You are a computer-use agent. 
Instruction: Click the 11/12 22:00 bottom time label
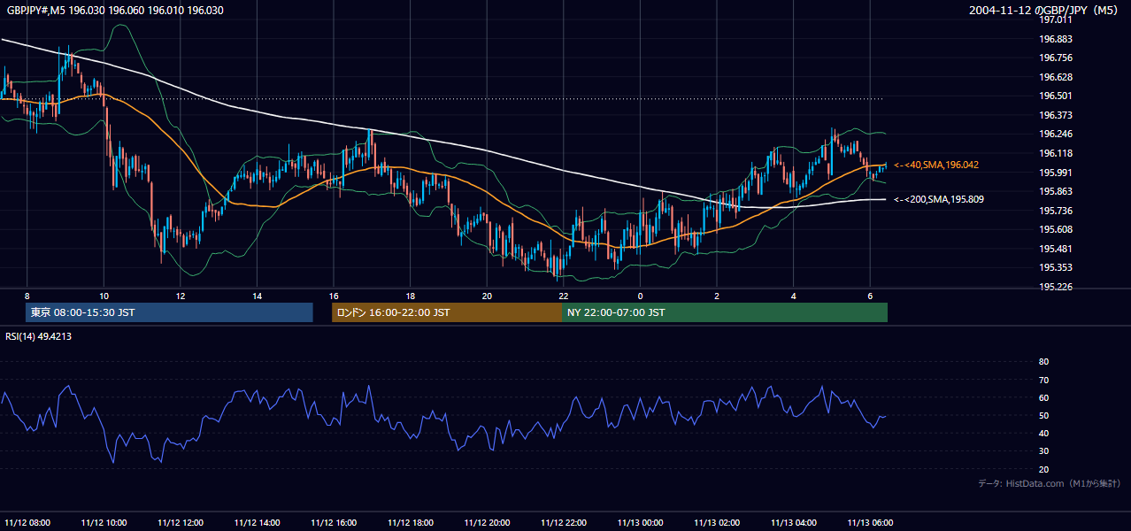[x=565, y=522]
